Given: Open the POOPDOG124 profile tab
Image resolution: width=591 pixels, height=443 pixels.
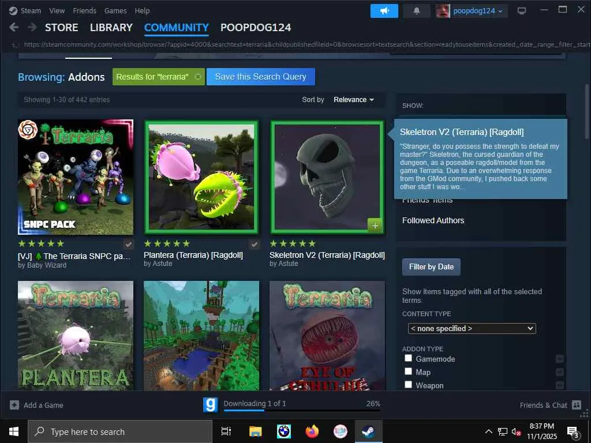Looking at the screenshot, I should tap(256, 28).
